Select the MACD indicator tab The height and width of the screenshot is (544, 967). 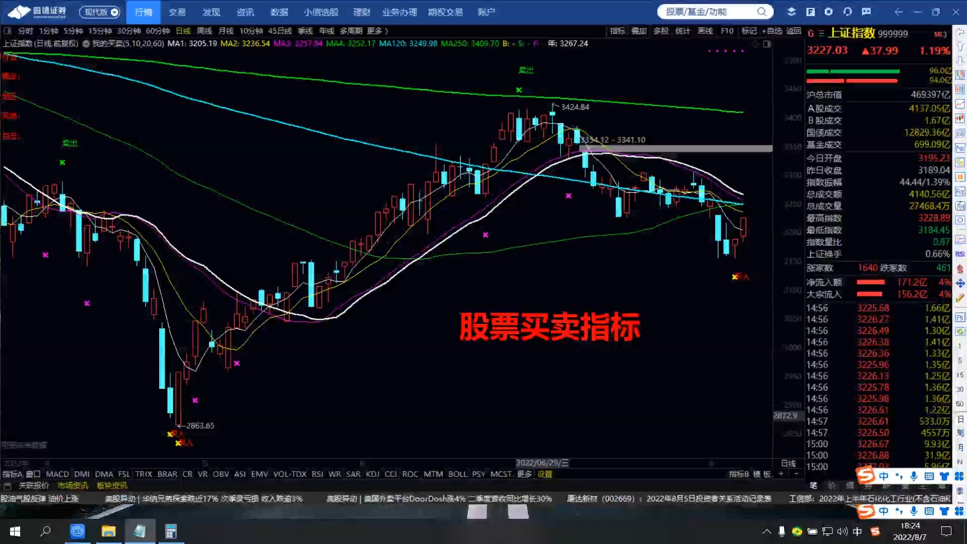[57, 474]
